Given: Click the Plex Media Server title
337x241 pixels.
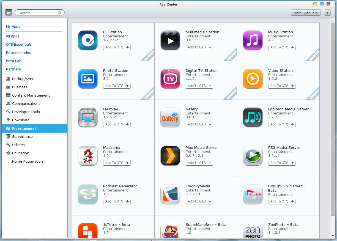Looking at the screenshot, I should pyautogui.click(x=202, y=147).
